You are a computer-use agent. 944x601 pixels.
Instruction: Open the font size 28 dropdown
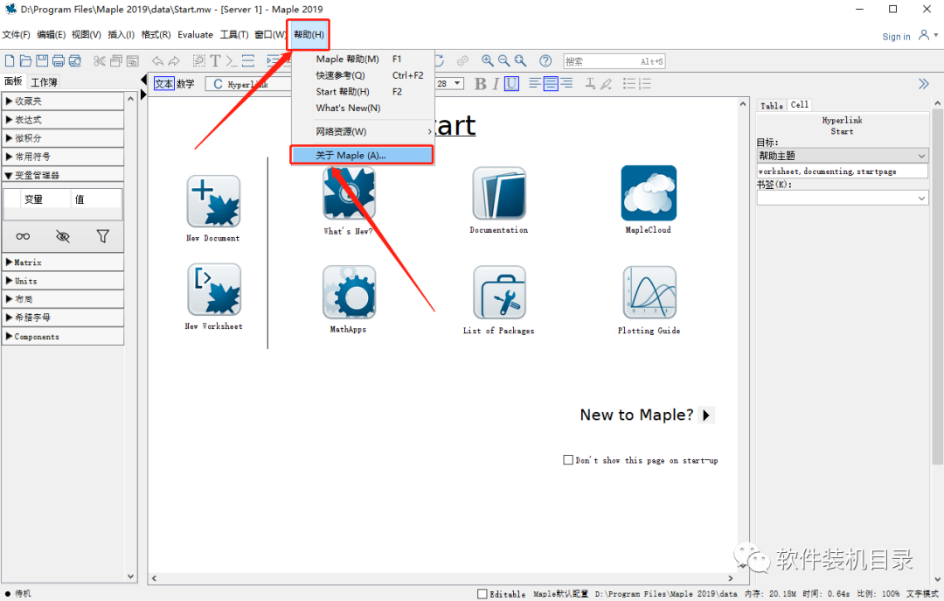(457, 83)
